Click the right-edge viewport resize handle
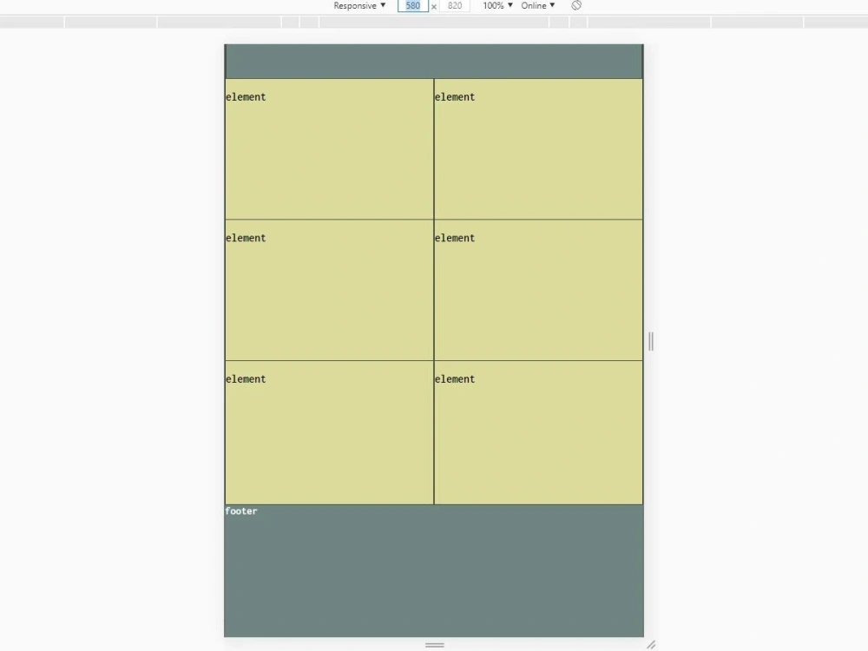Viewport: 868px width, 651px height. click(x=651, y=341)
